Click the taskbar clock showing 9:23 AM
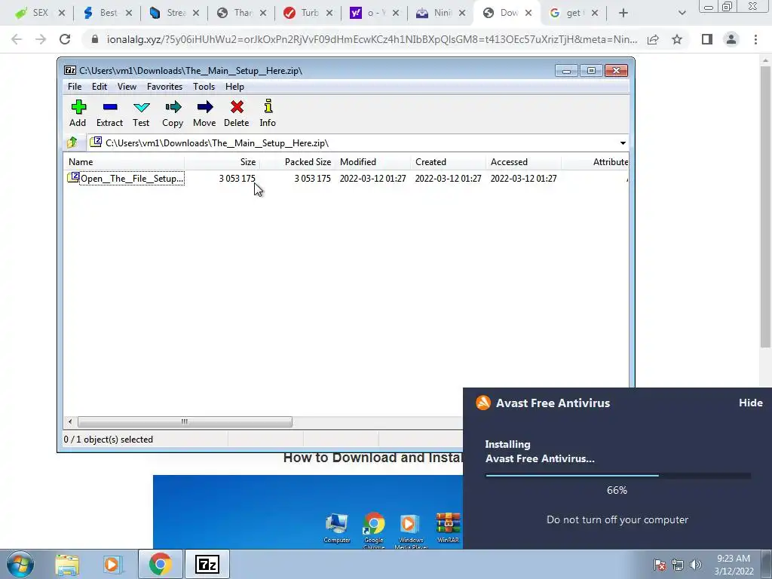This screenshot has width=772, height=579. 734,565
